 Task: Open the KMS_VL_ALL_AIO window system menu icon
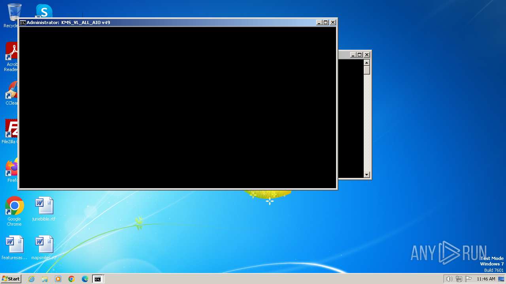[23, 22]
